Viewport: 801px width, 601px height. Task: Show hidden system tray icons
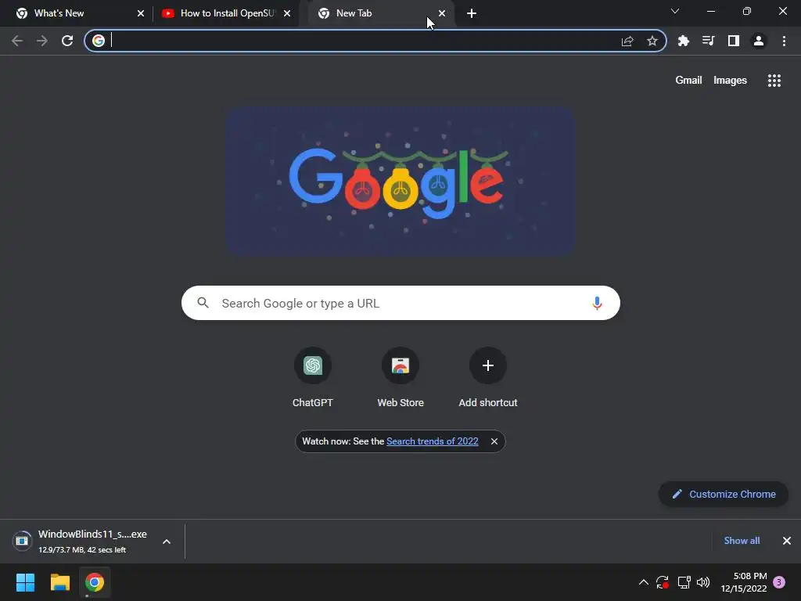[643, 582]
